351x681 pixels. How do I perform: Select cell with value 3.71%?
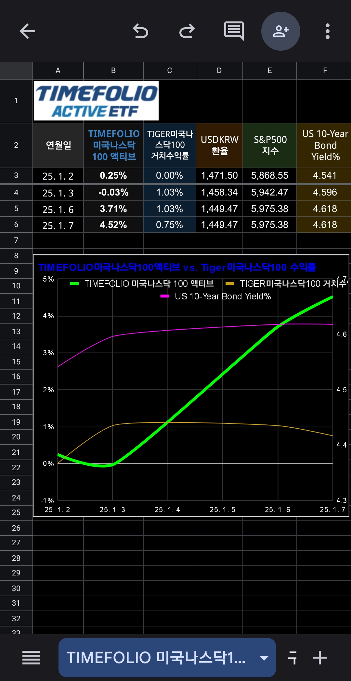113,209
